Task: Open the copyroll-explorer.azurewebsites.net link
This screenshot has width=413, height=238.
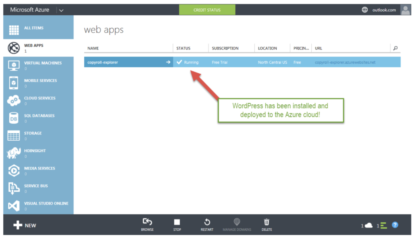Action: [345, 62]
